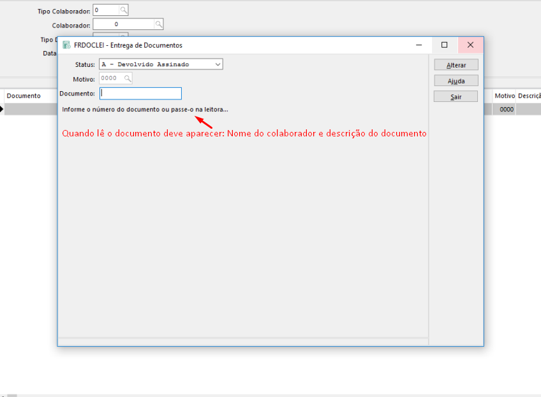
Task: Close the Entrega de Documentos window
Action: click(x=470, y=45)
